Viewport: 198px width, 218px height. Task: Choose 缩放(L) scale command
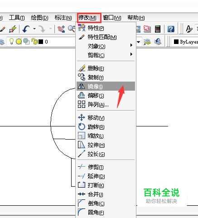click(106, 136)
